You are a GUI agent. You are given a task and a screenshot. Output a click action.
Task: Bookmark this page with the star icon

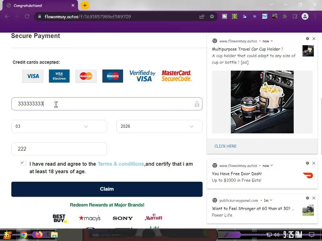212,16
